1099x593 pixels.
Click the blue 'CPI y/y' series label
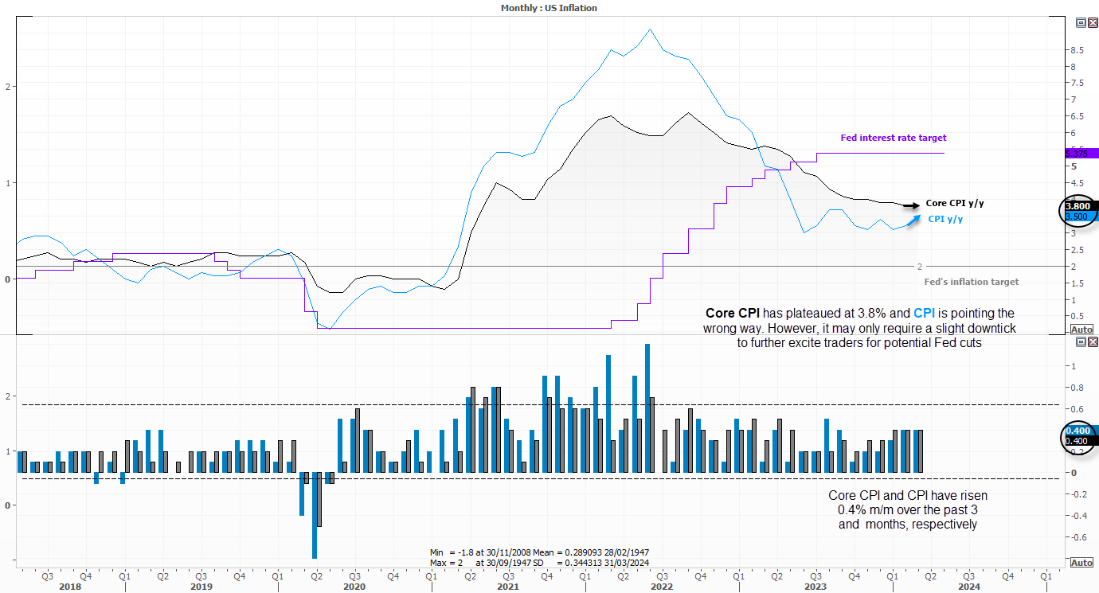[x=945, y=219]
